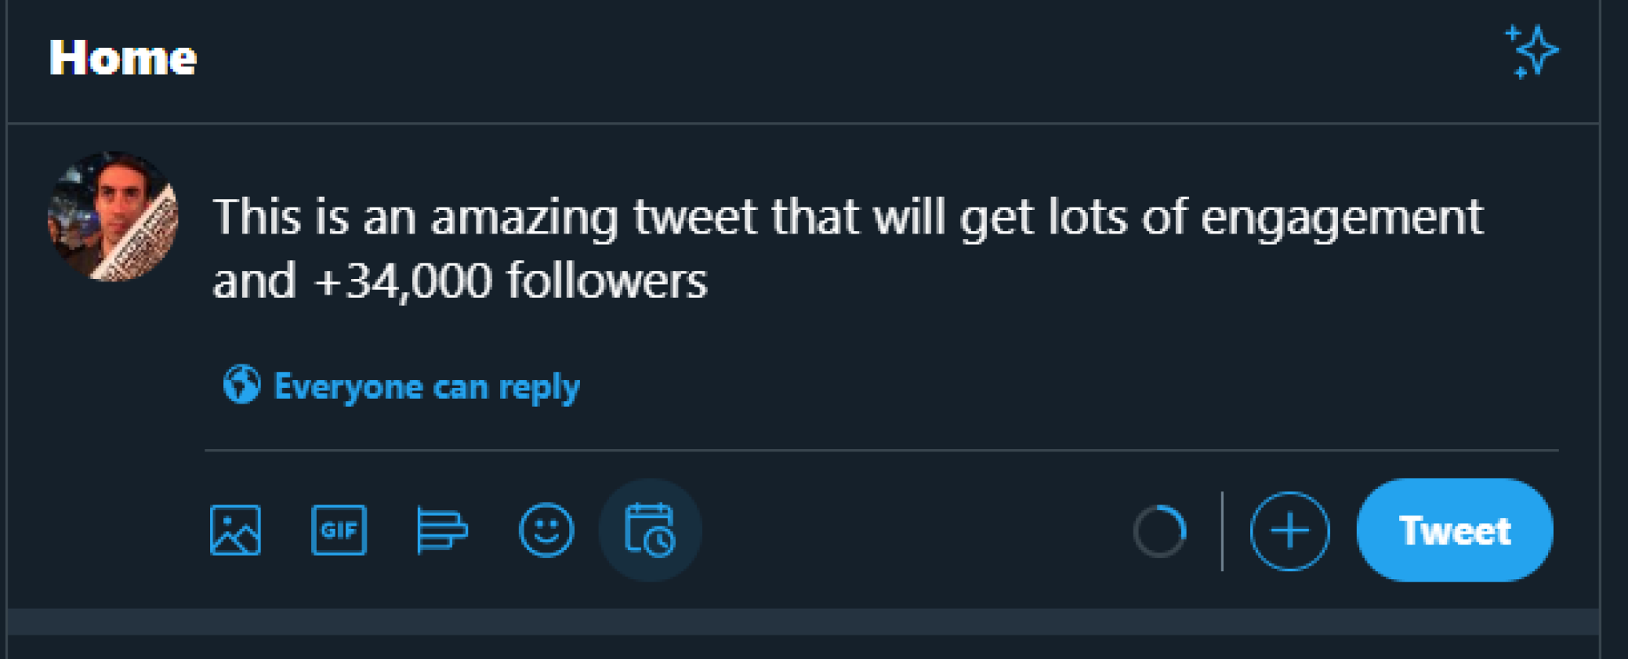Open the sparkle top Tweets menu
Image resolution: width=1628 pixels, height=659 pixels.
[1531, 52]
